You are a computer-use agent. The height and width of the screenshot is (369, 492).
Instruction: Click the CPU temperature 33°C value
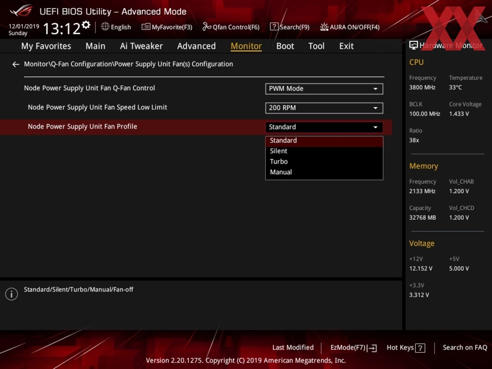455,87
